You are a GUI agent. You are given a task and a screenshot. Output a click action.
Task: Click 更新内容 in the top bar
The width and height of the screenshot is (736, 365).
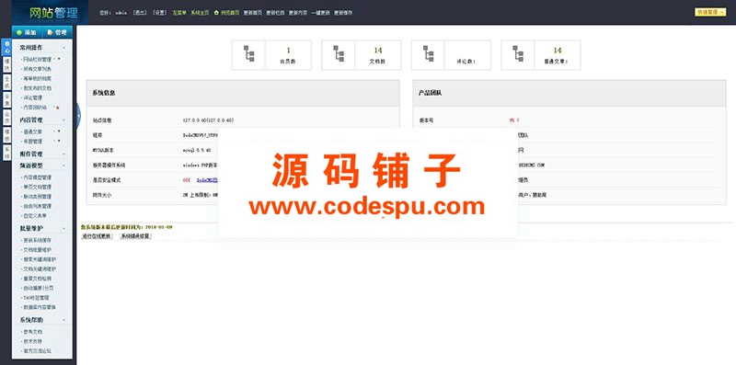[298, 13]
